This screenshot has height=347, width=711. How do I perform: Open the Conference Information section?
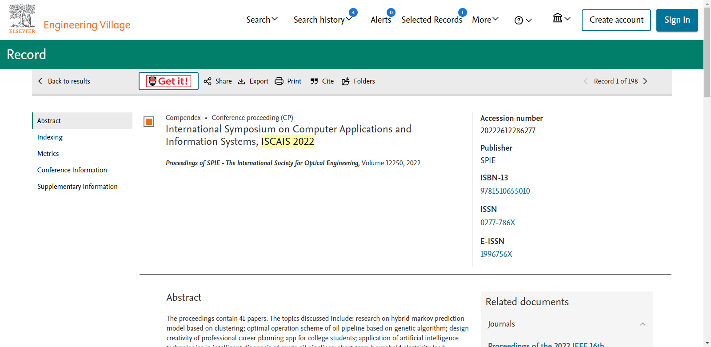[x=72, y=170]
